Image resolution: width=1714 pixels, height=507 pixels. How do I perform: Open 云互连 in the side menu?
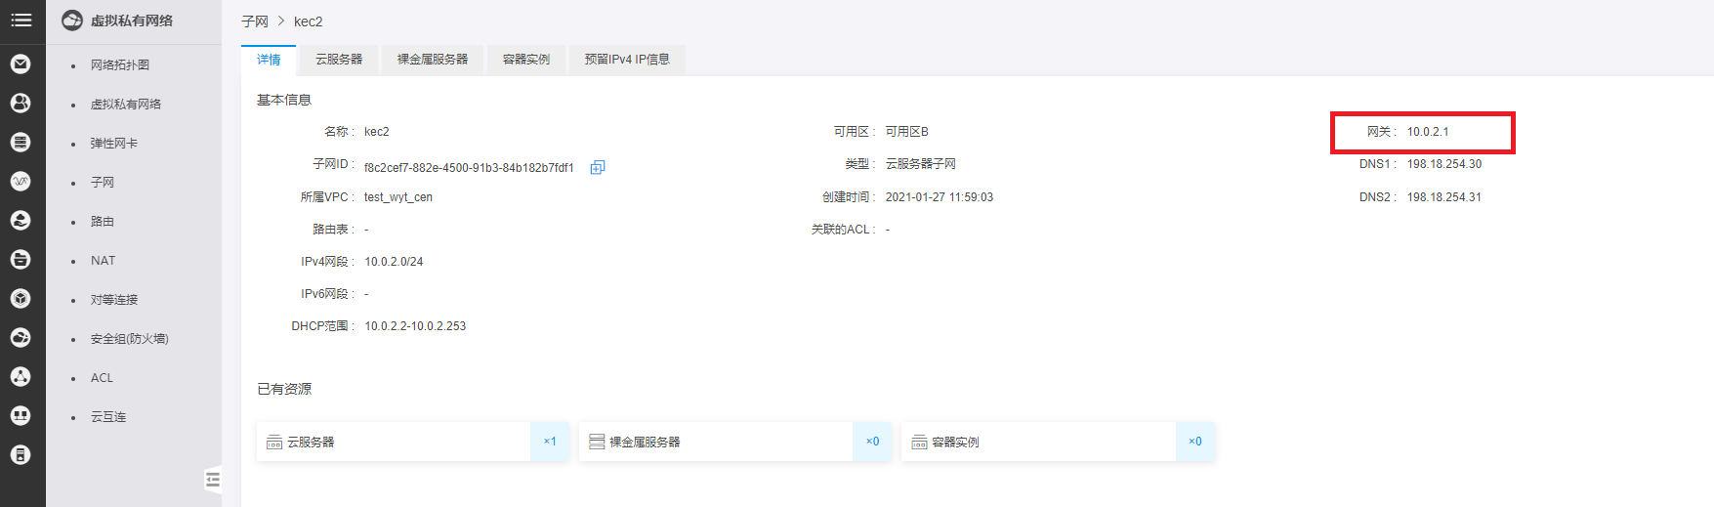pyautogui.click(x=108, y=417)
